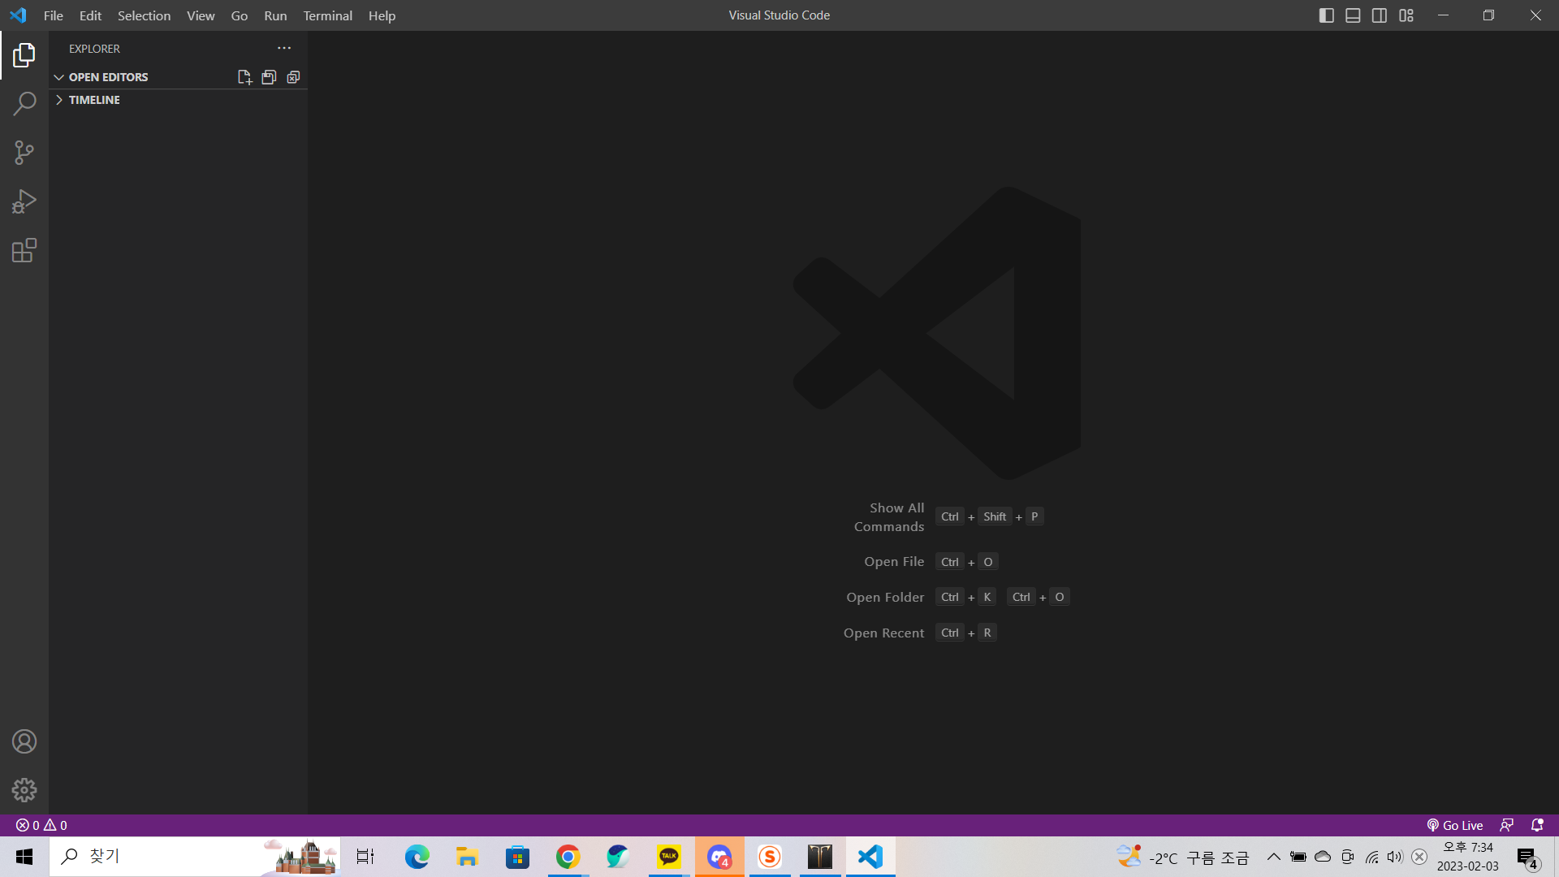Click the errors and warnings status indicator
Screen dimensions: 1559x877
click(x=41, y=825)
